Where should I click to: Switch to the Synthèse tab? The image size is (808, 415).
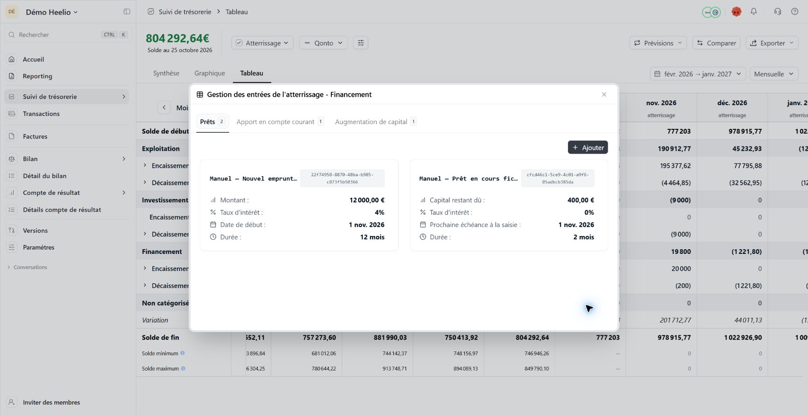point(166,73)
